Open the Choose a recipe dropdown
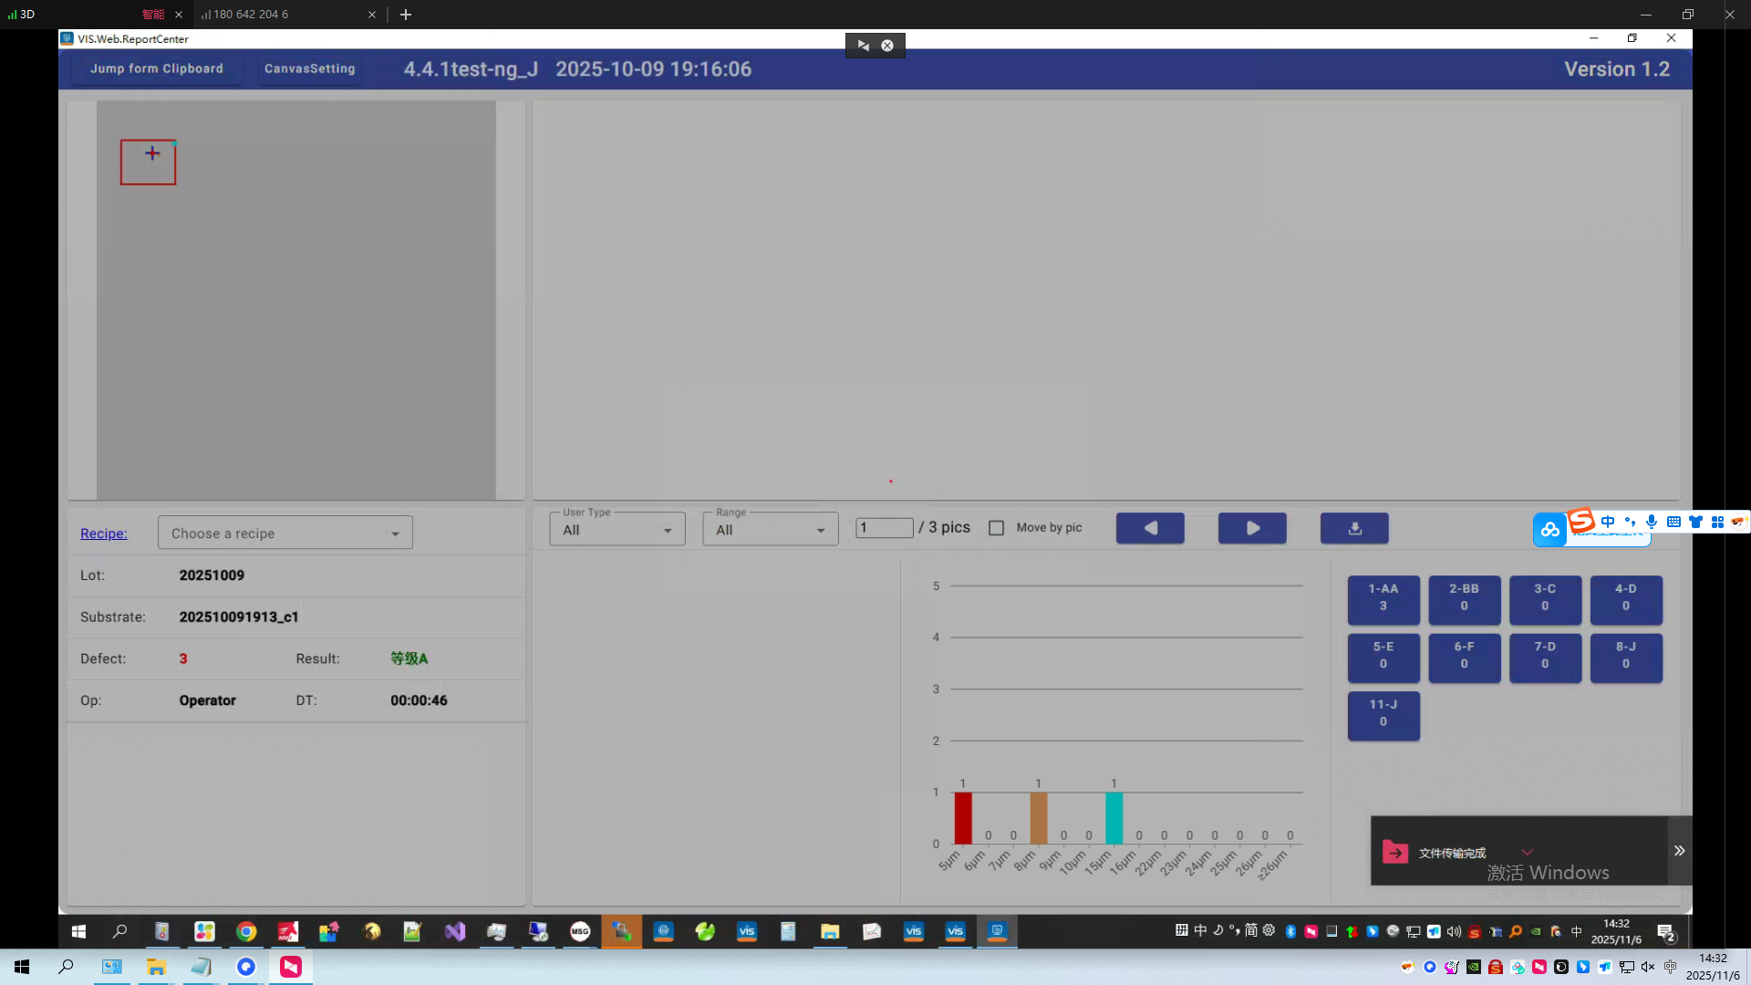 [285, 533]
